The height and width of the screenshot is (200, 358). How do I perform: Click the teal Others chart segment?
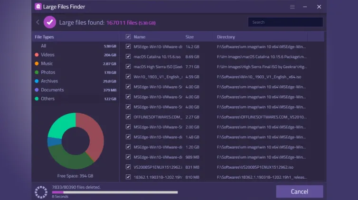pyautogui.click(x=62, y=124)
